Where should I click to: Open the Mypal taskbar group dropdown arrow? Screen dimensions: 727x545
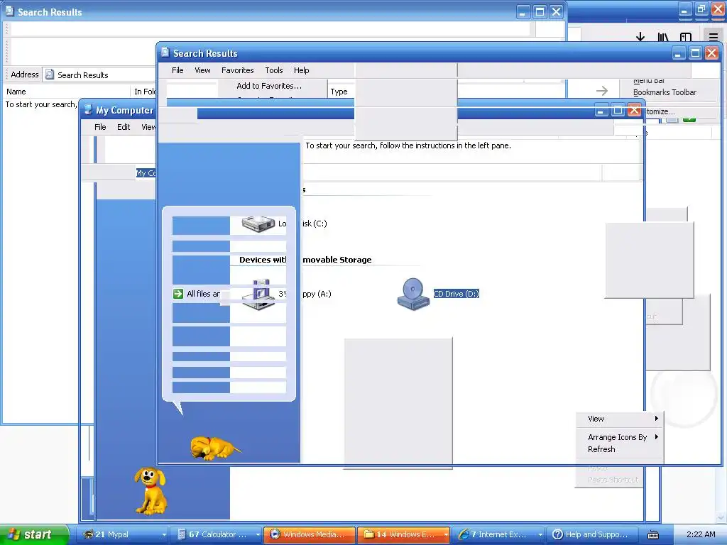click(164, 535)
